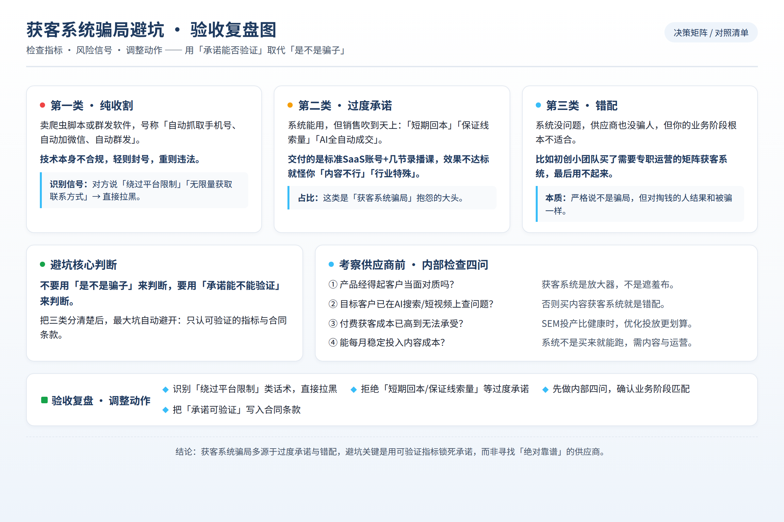Click the main title 获客系统骗局避坑 · 验收复盘图
This screenshot has height=522, width=784.
tap(152, 30)
